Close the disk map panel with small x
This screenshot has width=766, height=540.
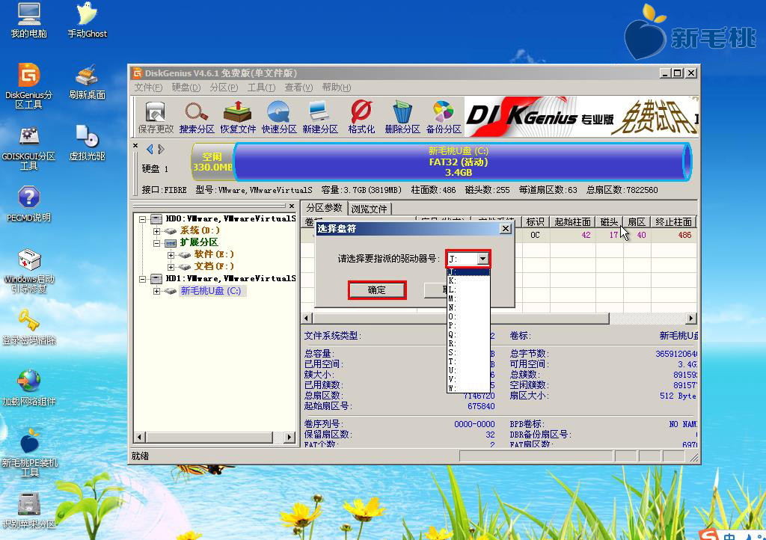[x=135, y=146]
